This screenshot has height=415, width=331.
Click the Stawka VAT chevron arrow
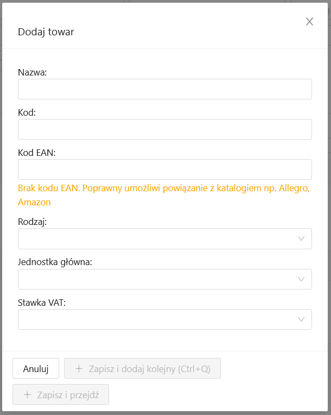point(302,319)
